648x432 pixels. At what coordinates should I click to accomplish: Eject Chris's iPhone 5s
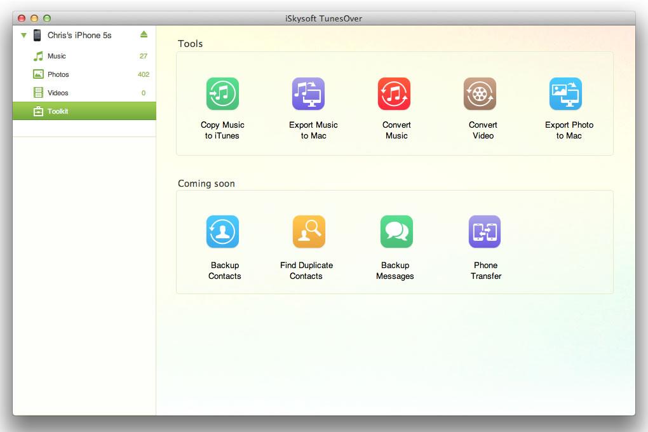point(144,34)
